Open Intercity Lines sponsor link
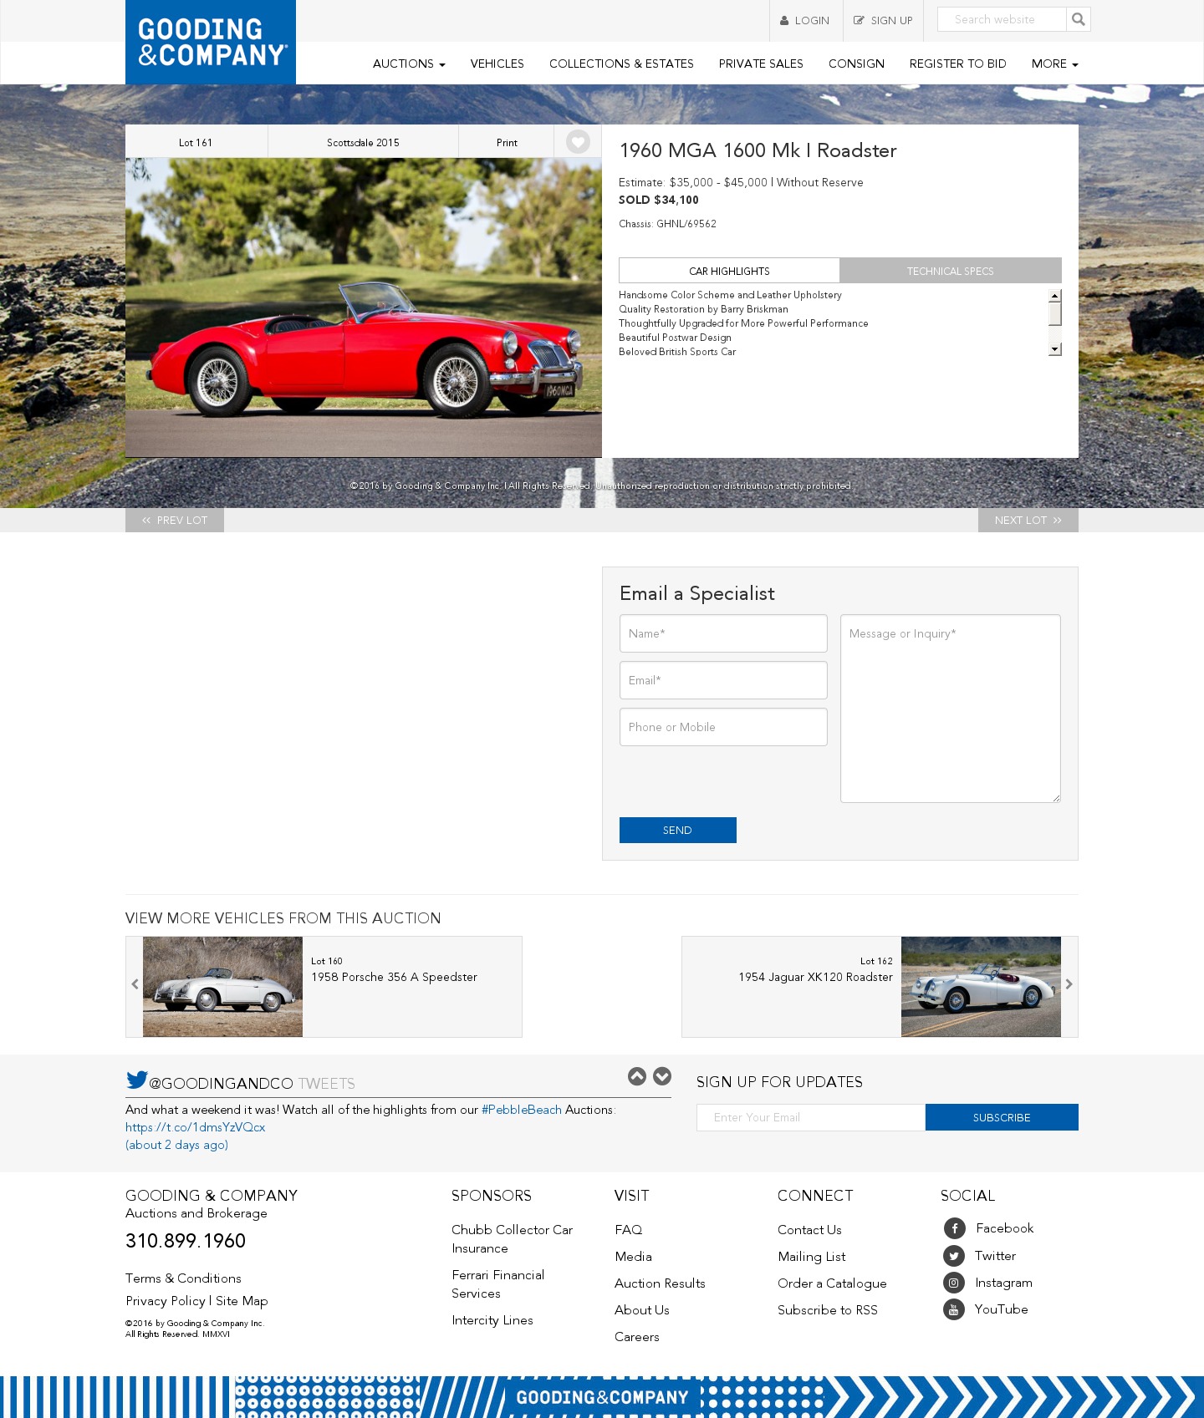The width and height of the screenshot is (1204, 1418). tap(492, 1320)
